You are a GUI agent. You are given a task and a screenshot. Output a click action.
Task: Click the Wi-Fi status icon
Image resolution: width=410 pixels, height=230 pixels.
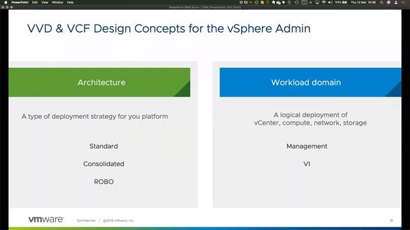coord(324,3)
